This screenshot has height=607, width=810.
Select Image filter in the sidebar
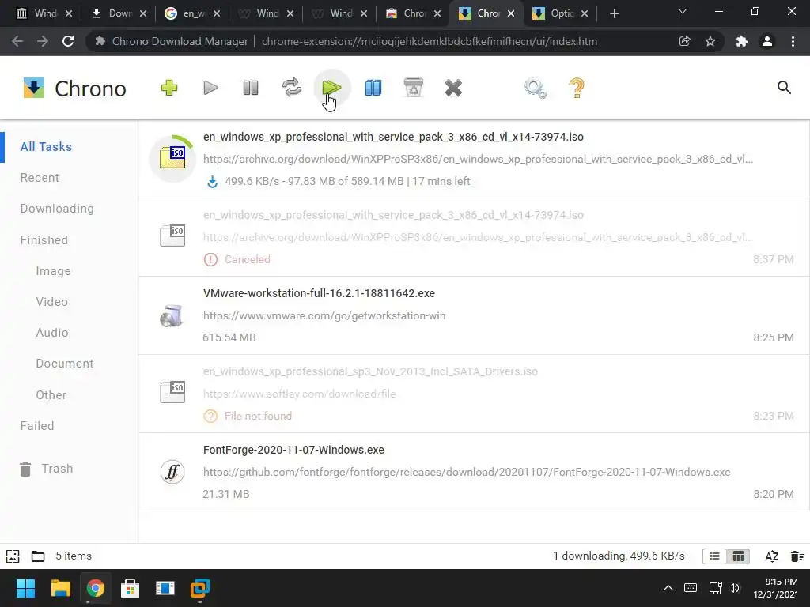pos(53,271)
